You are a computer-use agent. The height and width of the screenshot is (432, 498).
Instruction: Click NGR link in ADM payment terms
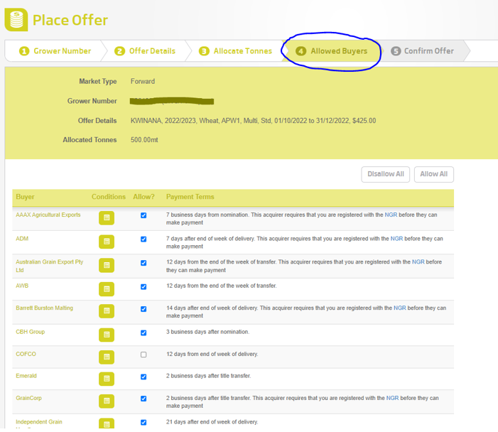[x=396, y=239]
